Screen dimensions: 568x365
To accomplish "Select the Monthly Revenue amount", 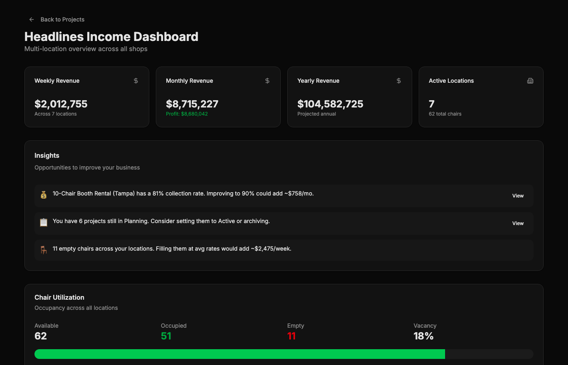I will pos(192,104).
